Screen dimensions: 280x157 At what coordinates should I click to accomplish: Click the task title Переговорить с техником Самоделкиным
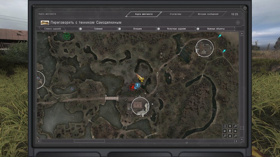coord(86,23)
